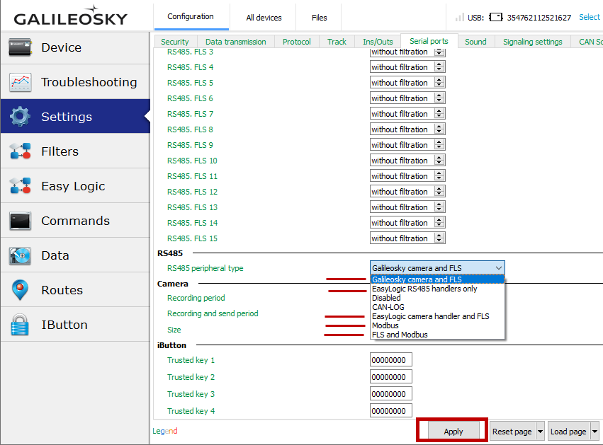This screenshot has height=445, width=603.
Task: Open the Reset page dropdown arrow
Action: 540,432
